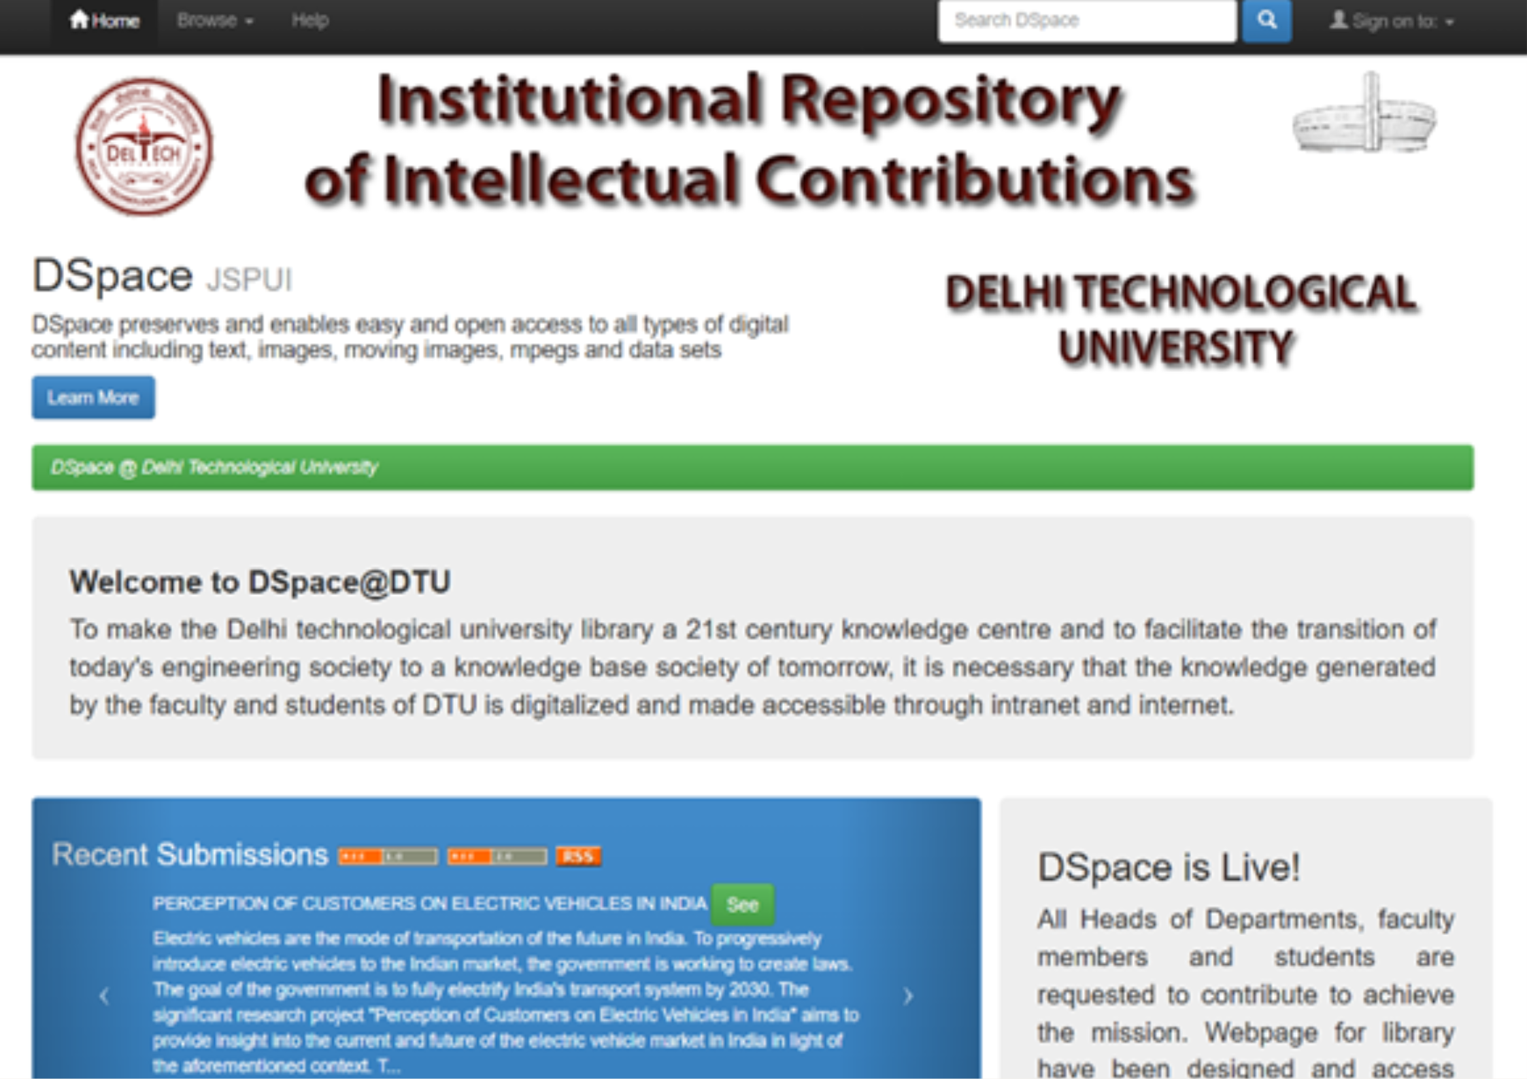1527x1079 pixels.
Task: Go to the Home navigation link
Action: tap(105, 20)
